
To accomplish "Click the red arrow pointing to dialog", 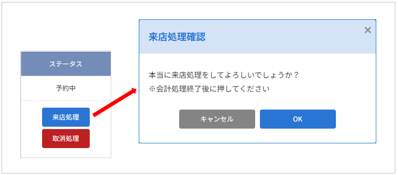I will tap(115, 102).
